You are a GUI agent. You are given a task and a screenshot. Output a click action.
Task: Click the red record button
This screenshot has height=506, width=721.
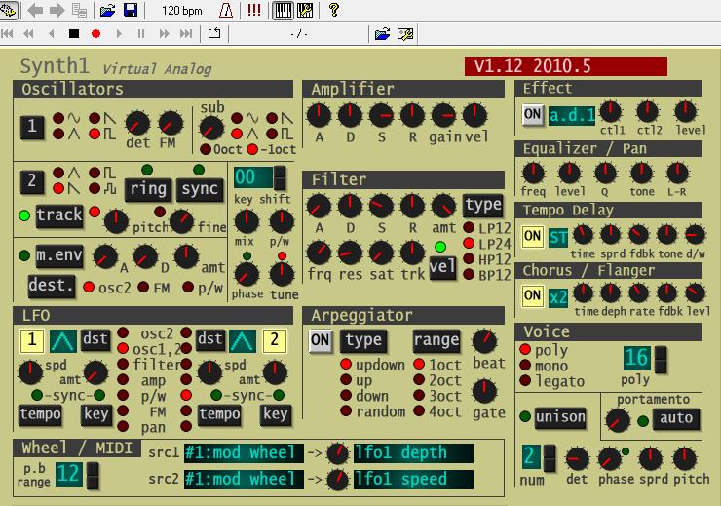pos(96,33)
